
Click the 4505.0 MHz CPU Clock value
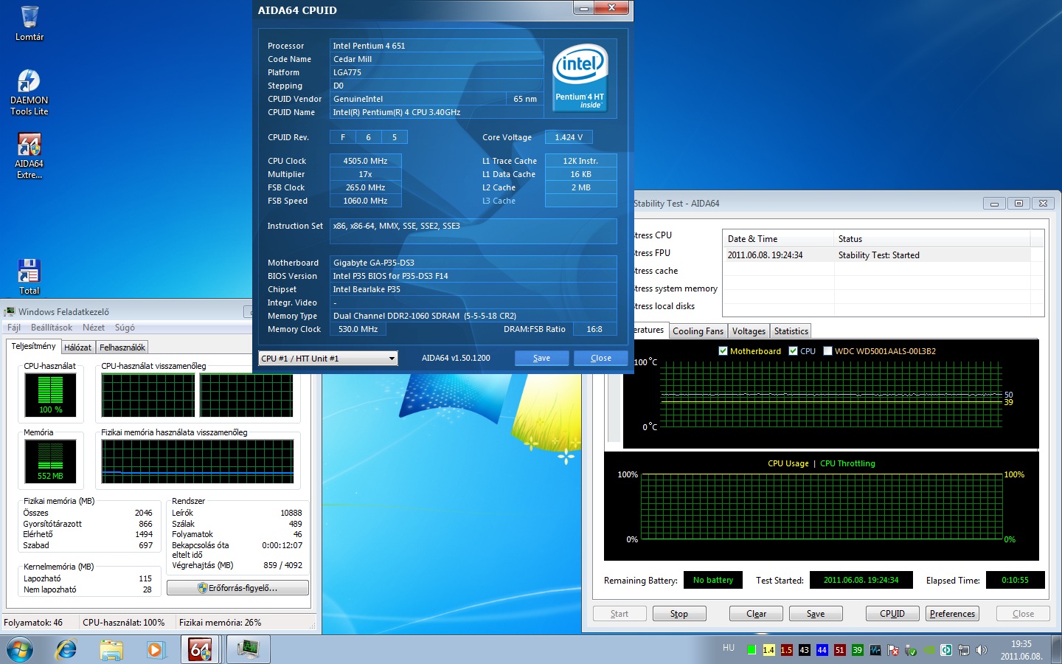pos(365,161)
